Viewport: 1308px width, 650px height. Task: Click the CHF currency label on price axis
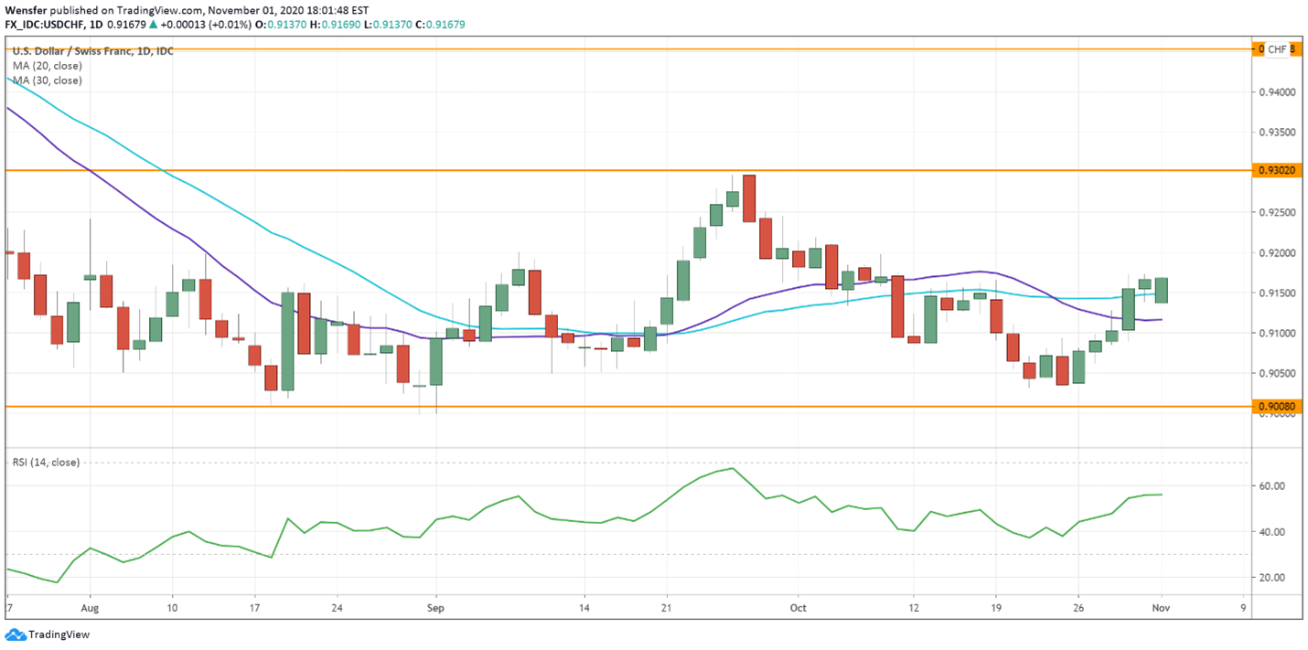point(1277,49)
